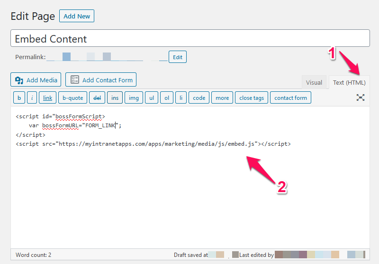Click the bossFormScript id line
The width and height of the screenshot is (379, 264).
[60, 116]
